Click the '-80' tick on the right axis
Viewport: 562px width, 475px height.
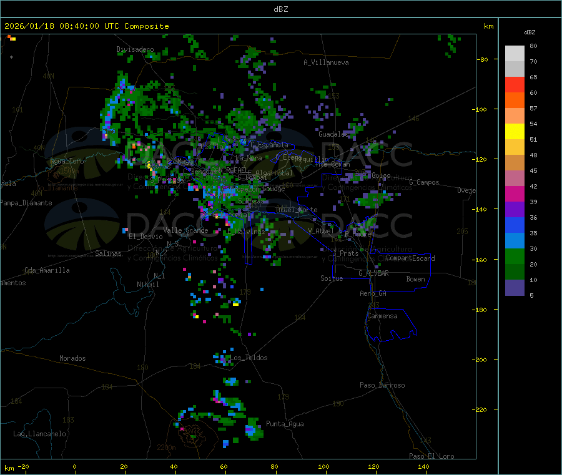(x=483, y=59)
